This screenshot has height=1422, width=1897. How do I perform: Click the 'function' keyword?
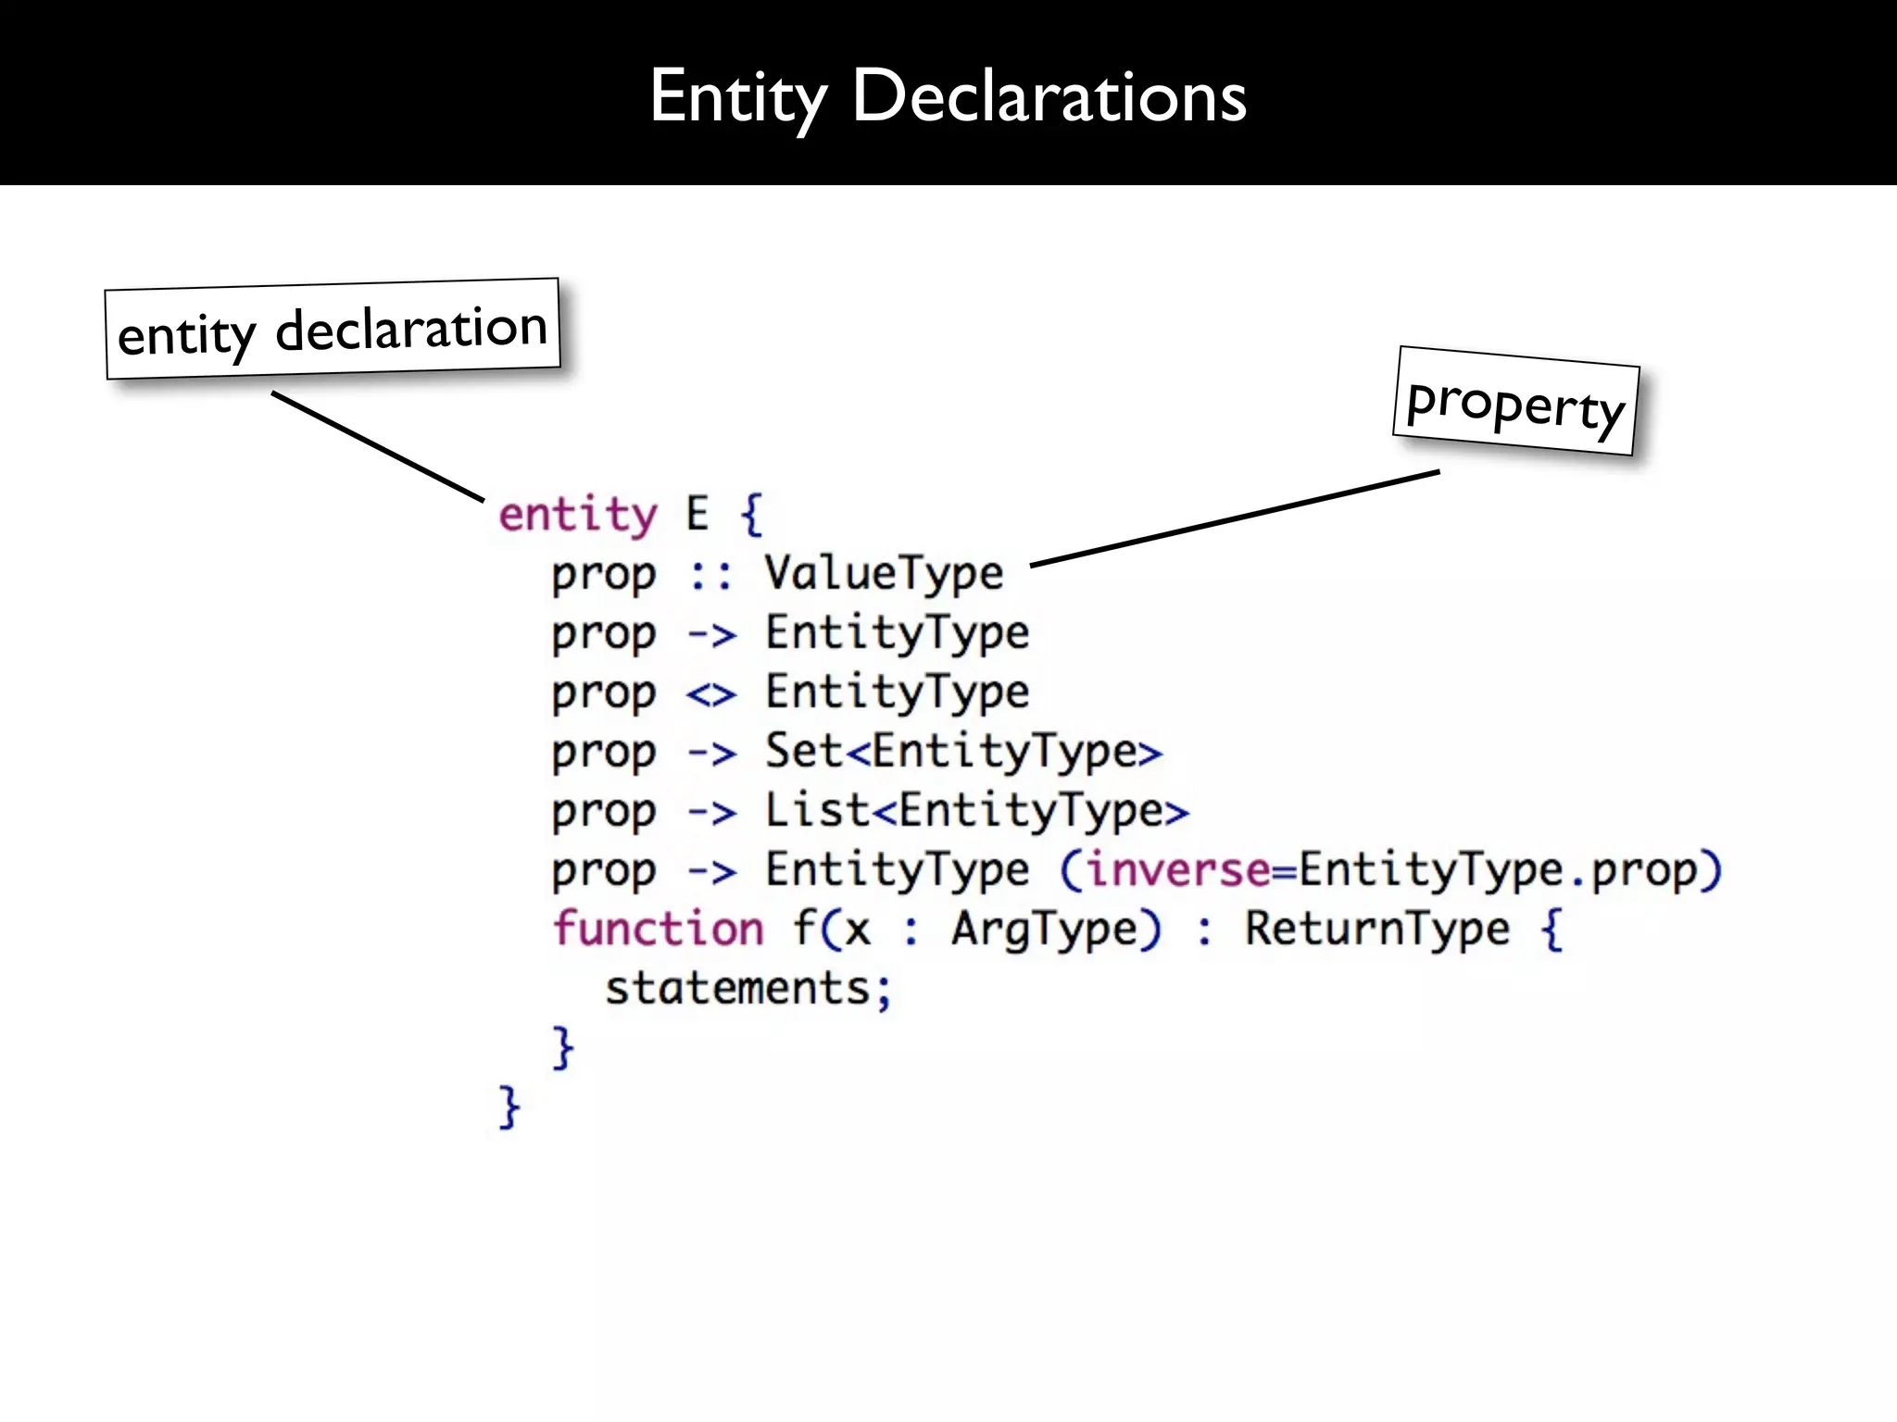[x=659, y=929]
